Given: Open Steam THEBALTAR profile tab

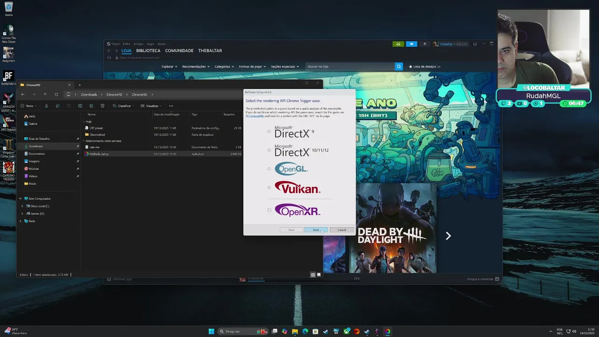Looking at the screenshot, I should tap(210, 51).
